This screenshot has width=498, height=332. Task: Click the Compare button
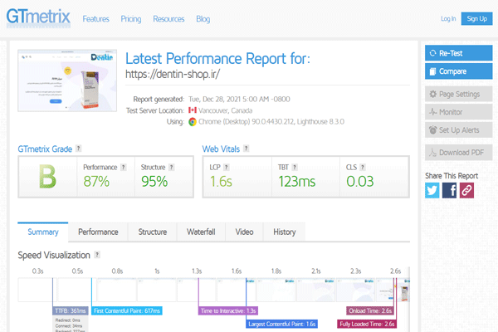click(x=458, y=72)
